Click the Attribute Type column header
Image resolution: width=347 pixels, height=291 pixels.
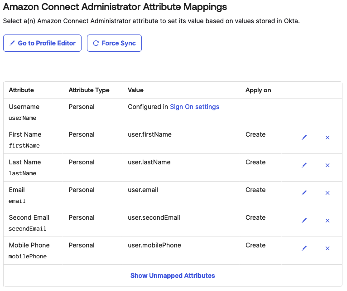click(89, 90)
